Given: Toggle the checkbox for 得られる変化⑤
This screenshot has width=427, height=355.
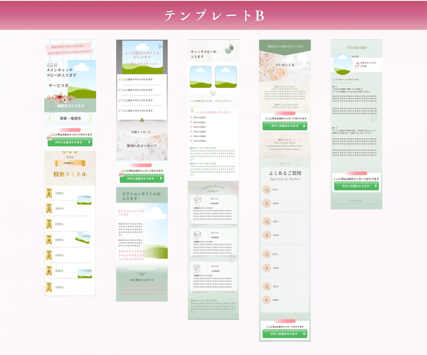Looking at the screenshot, I should [191, 136].
